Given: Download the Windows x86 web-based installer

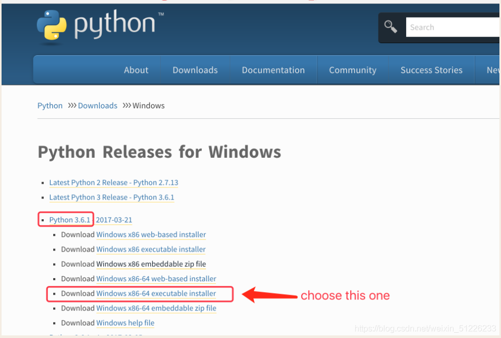Looking at the screenshot, I should pos(151,234).
